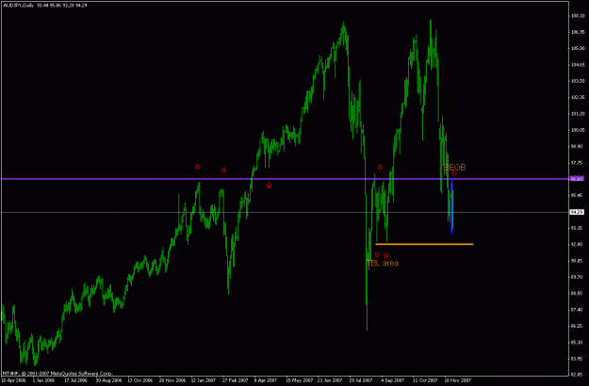Click the 97.75 price axis label
This screenshot has height=386, width=589.
578,163
